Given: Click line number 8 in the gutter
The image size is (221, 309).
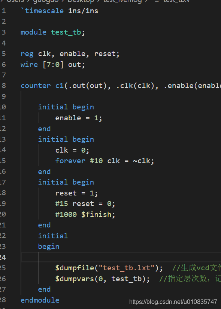Looking at the screenshot, I should (x=4, y=86).
